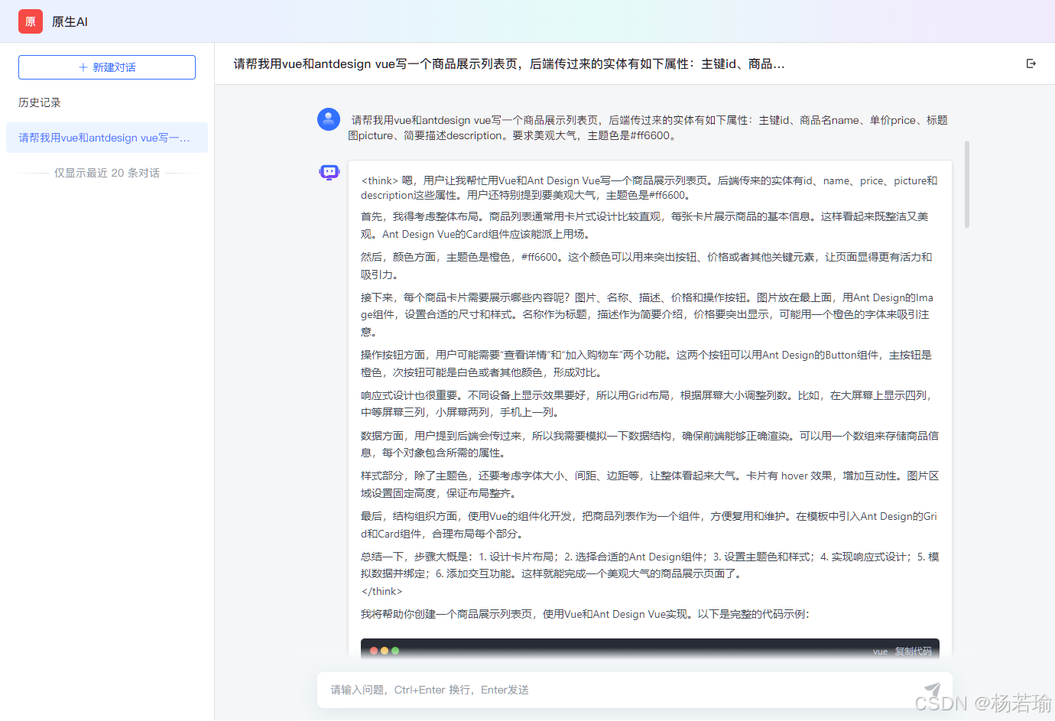This screenshot has width=1055, height=721.
Task: Click the vue language label on code block
Action: point(880,651)
